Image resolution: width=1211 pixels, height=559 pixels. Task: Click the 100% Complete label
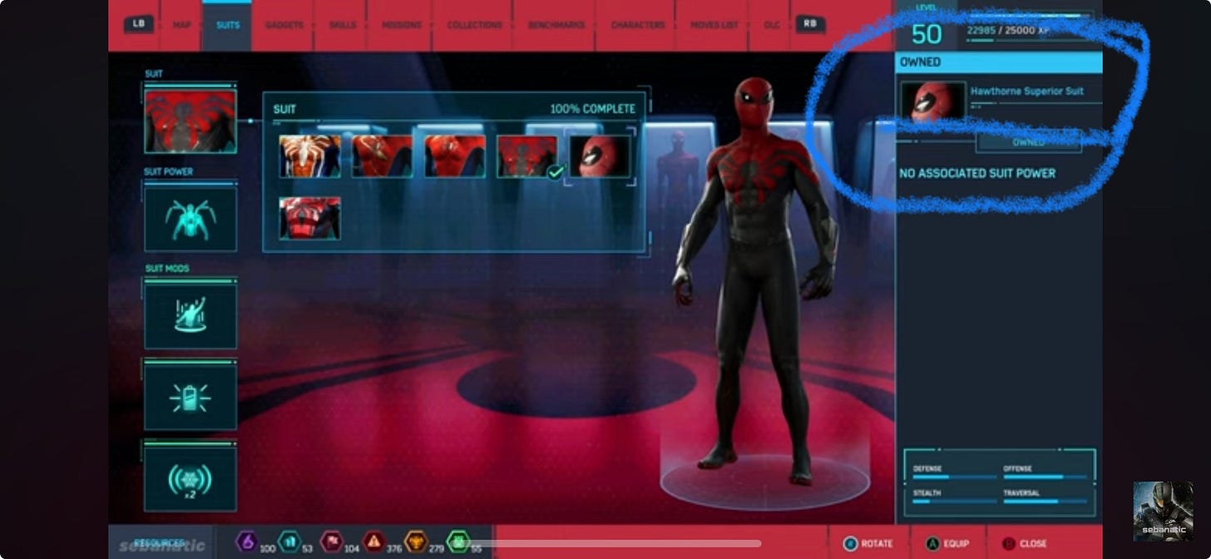click(x=592, y=109)
